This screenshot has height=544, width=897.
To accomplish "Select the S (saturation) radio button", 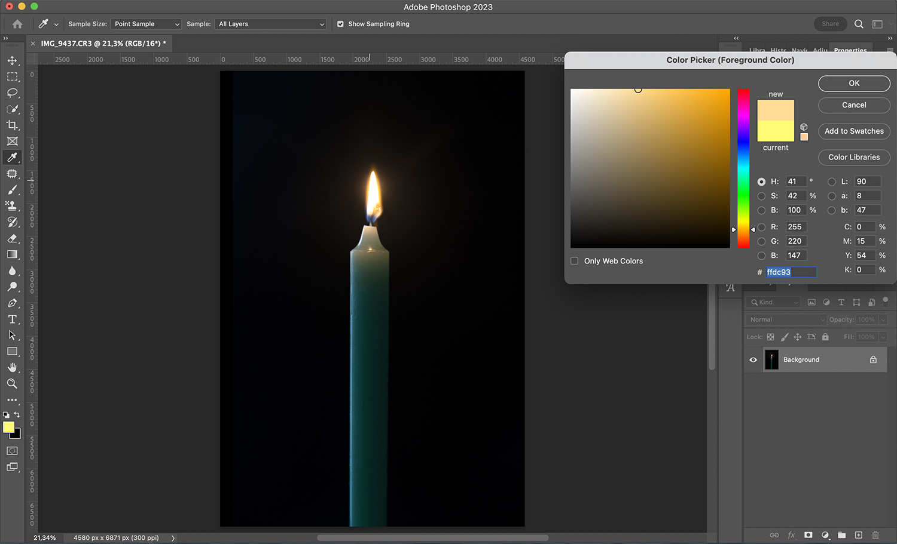I will [761, 196].
